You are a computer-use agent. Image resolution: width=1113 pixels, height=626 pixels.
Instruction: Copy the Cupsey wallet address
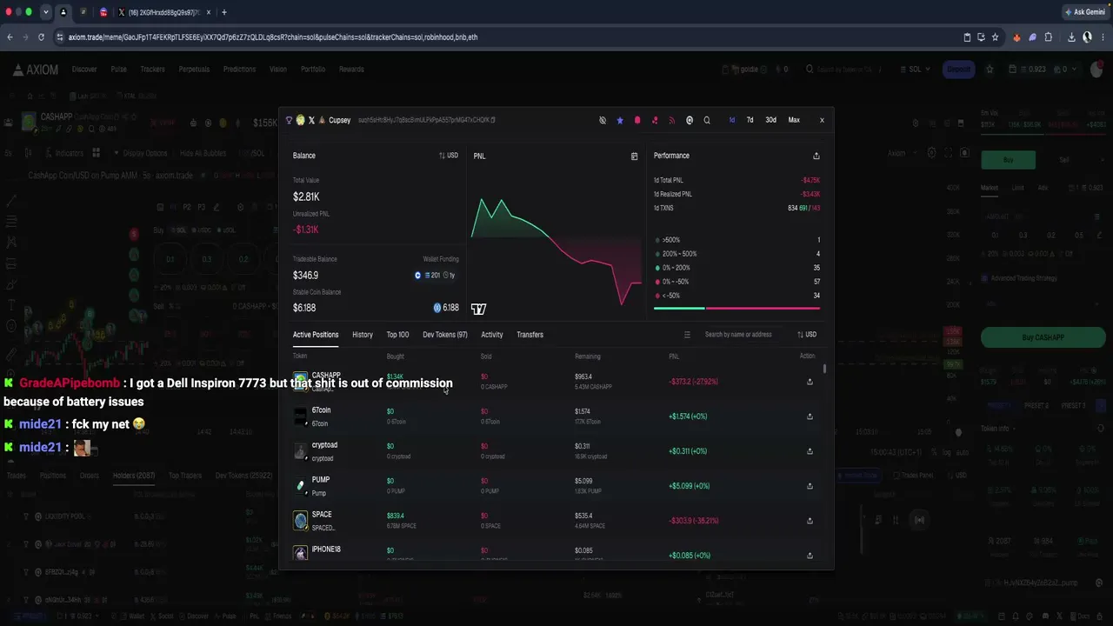pos(493,120)
